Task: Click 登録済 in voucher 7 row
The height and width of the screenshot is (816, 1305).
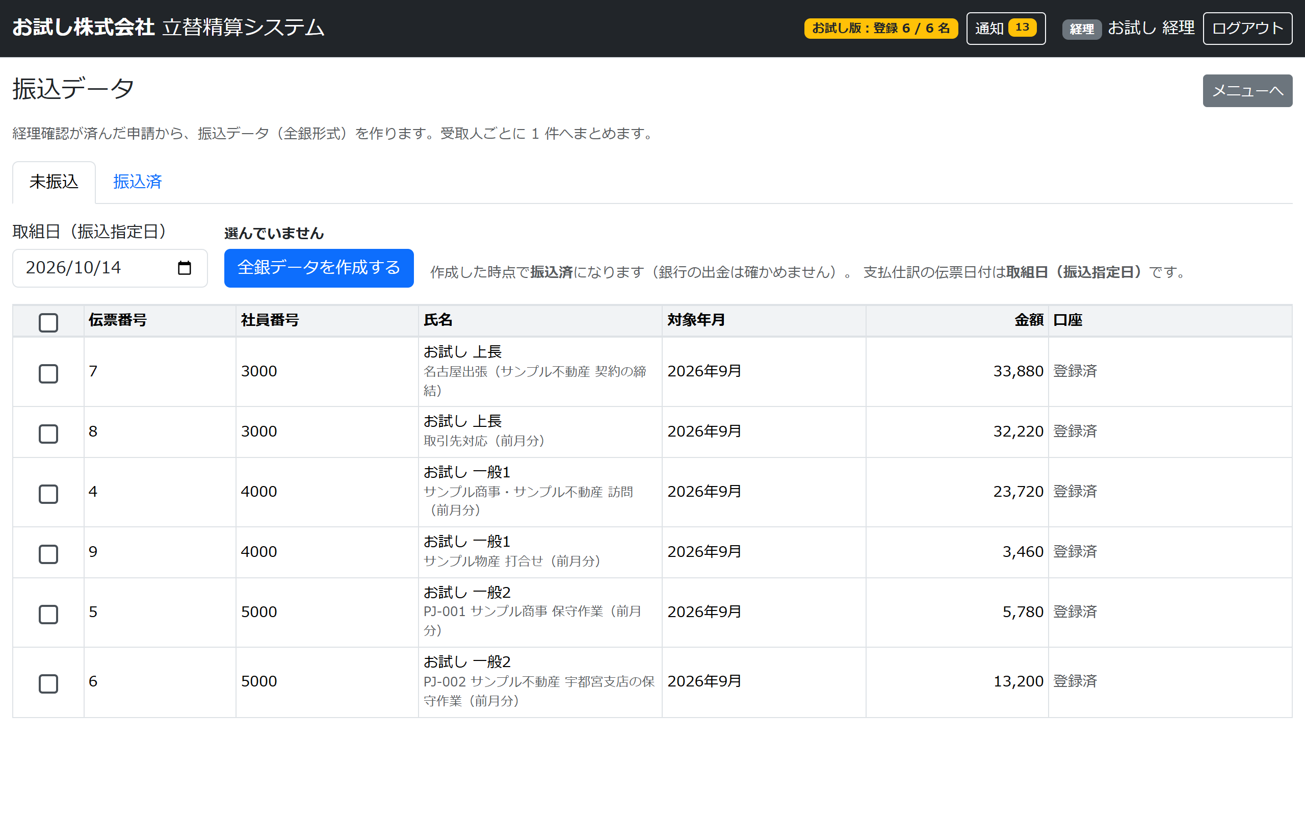Action: [1075, 371]
